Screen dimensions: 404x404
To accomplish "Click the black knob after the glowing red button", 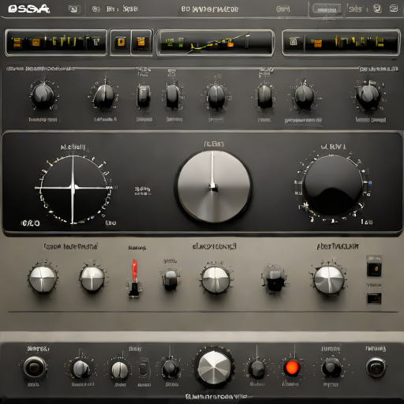I will tap(331, 367).
